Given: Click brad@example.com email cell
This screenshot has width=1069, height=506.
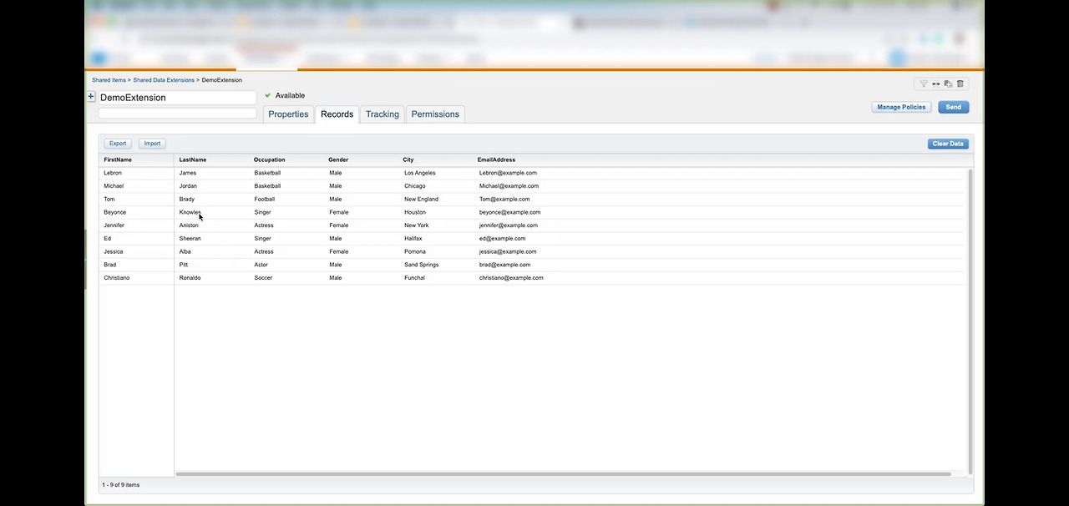Looking at the screenshot, I should coord(504,265).
